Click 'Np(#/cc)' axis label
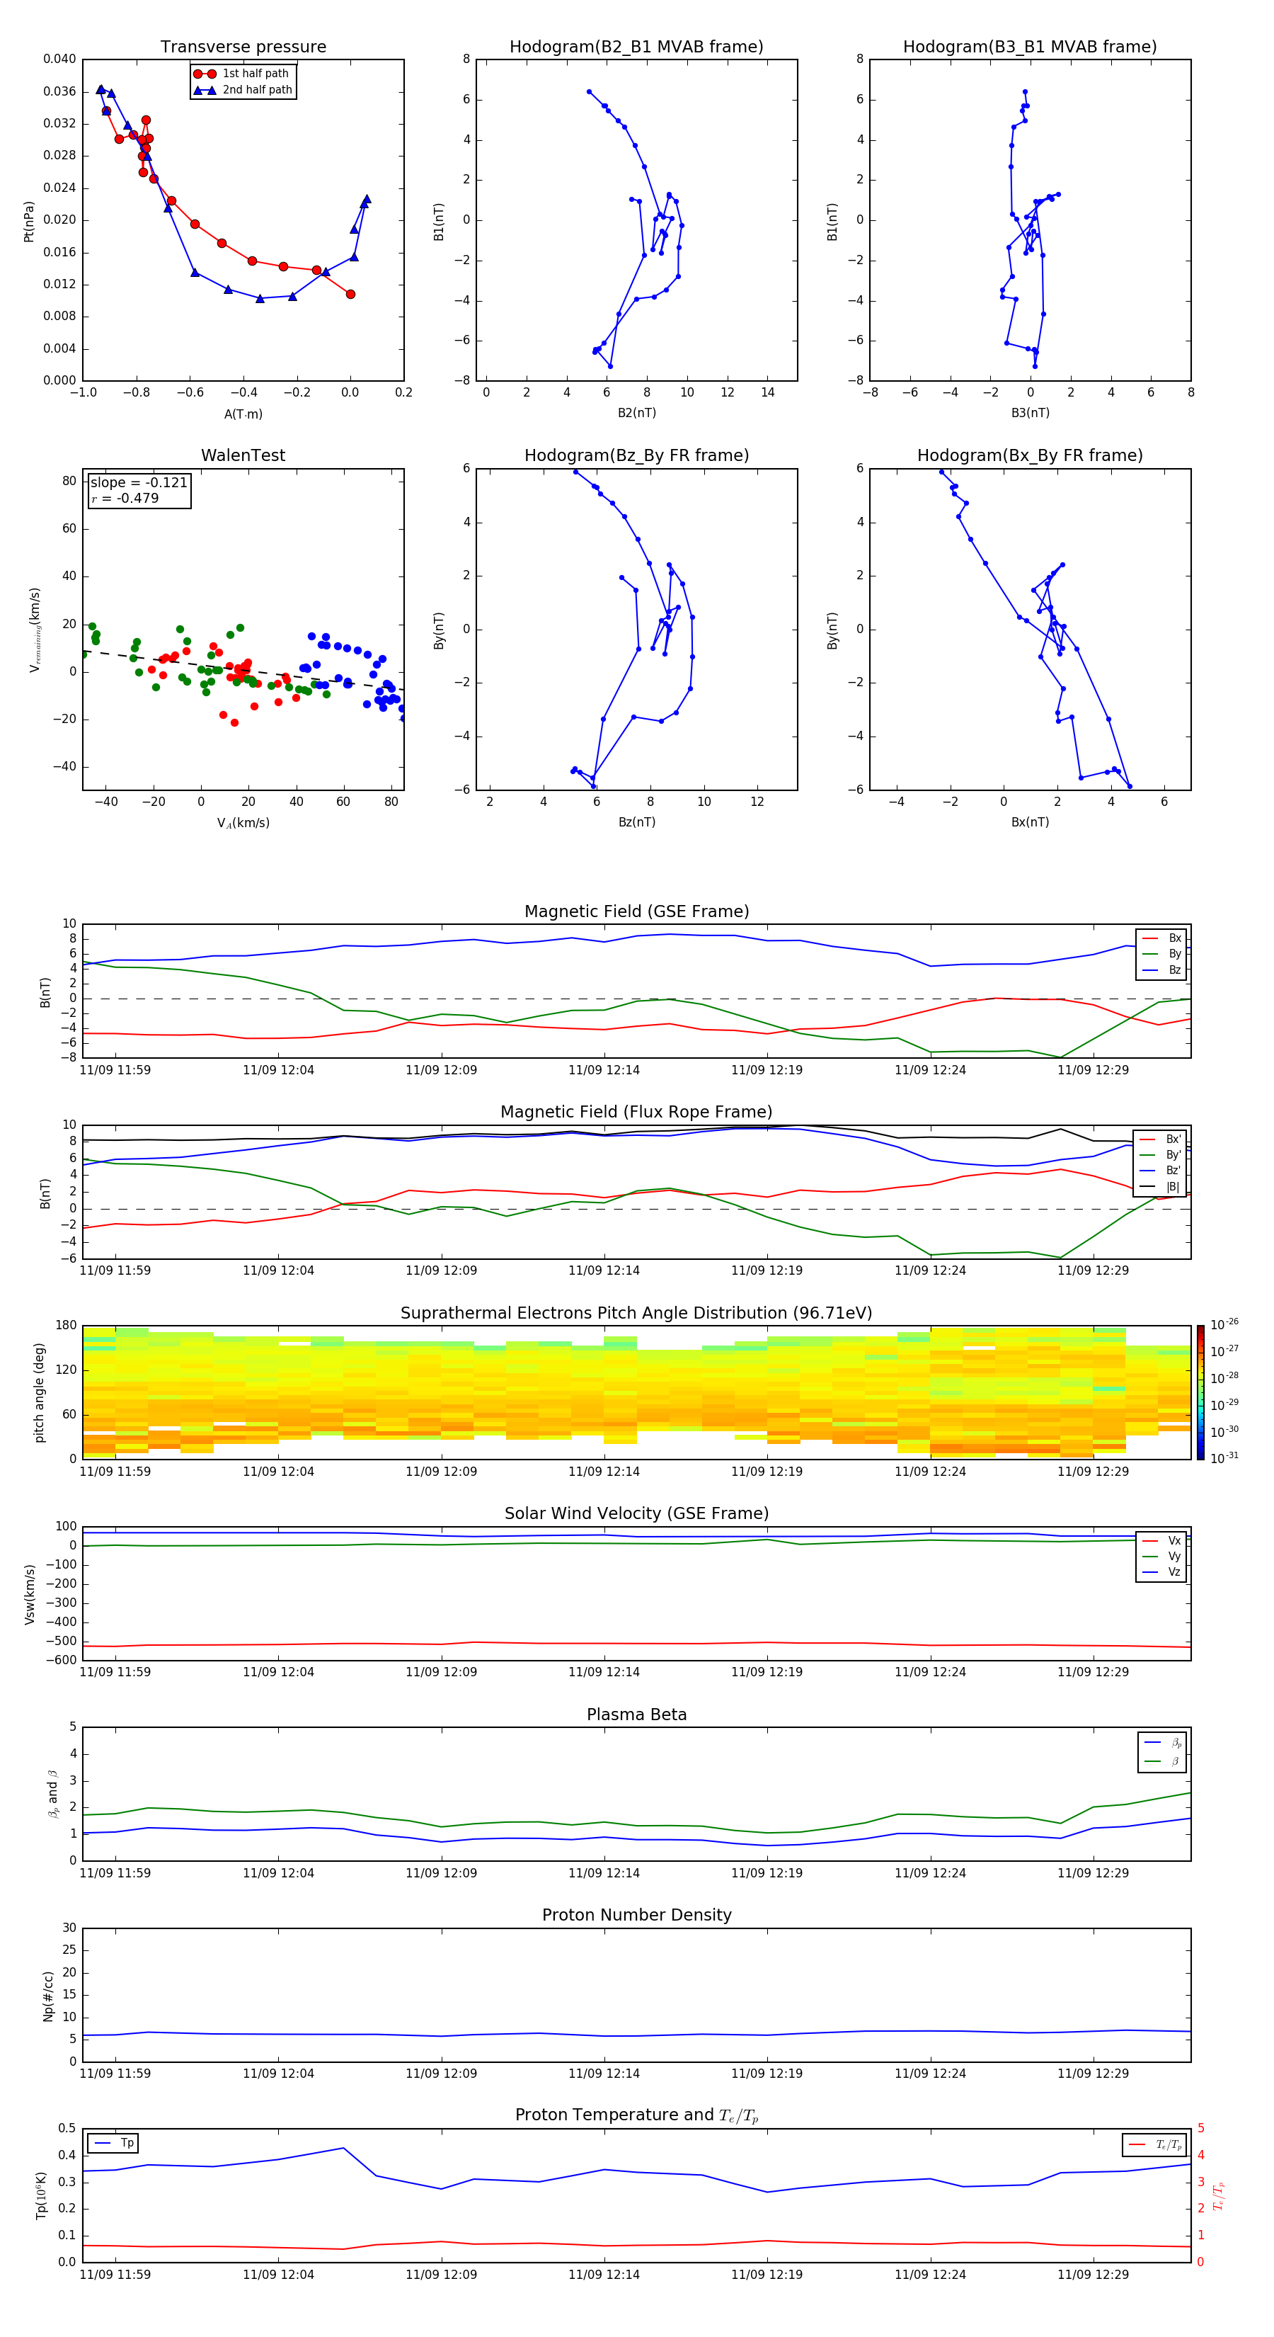This screenshot has height=2337, width=1274. pos(48,1996)
